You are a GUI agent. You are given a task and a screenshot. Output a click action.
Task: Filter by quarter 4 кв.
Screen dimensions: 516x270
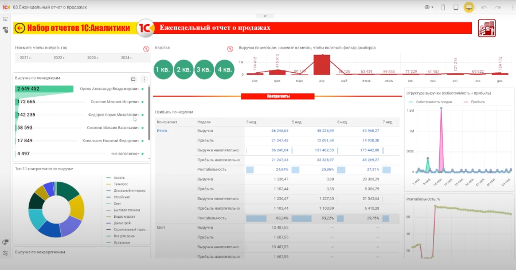tap(224, 69)
